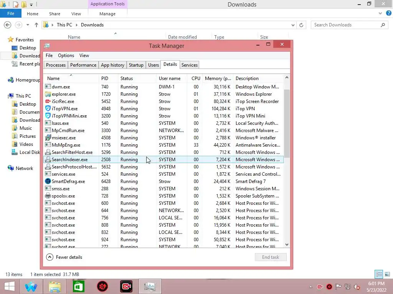Open Task Manager View menu
Viewport: 393px width, 294px height.
pyautogui.click(x=84, y=56)
